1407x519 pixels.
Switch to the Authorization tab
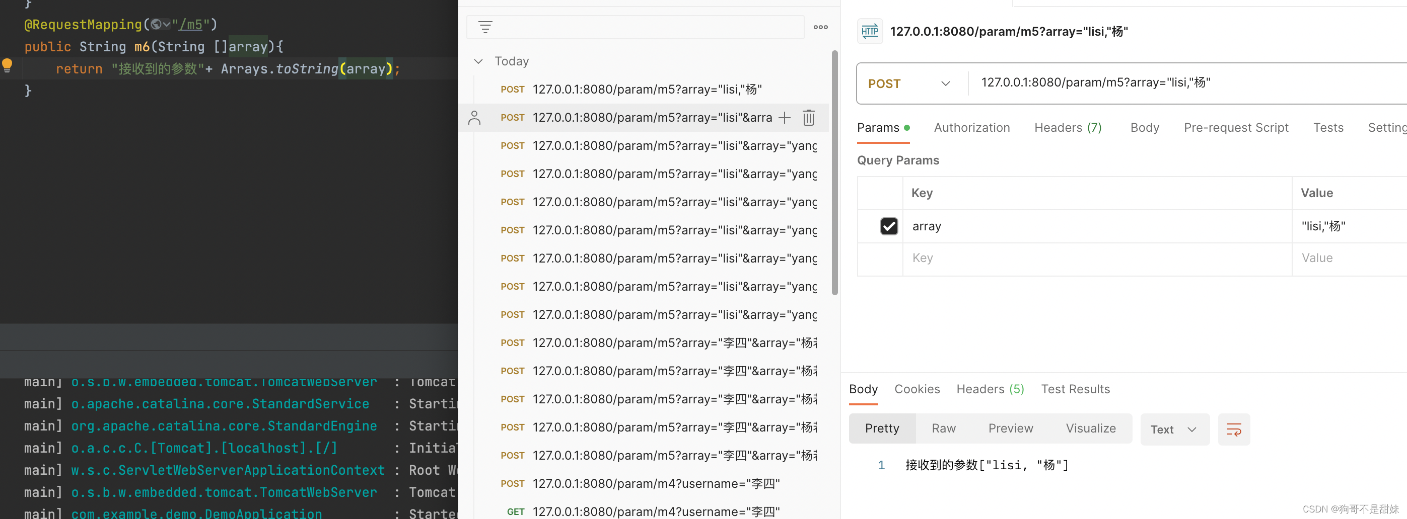pos(972,128)
